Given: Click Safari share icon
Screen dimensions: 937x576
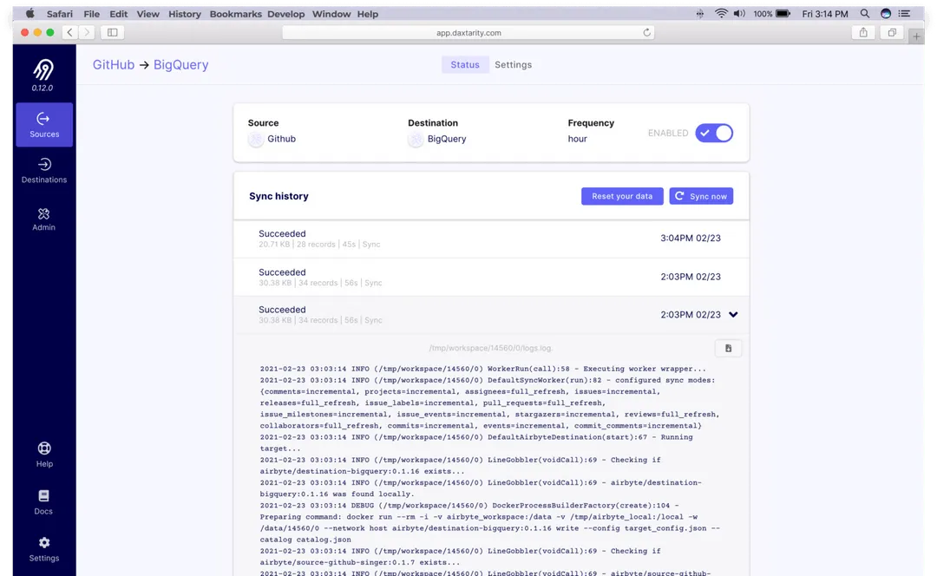Looking at the screenshot, I should (863, 32).
